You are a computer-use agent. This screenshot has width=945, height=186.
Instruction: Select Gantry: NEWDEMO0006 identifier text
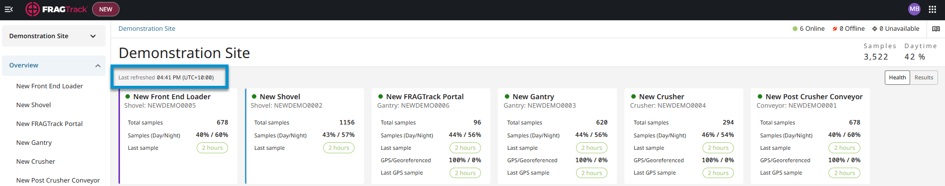(413, 106)
